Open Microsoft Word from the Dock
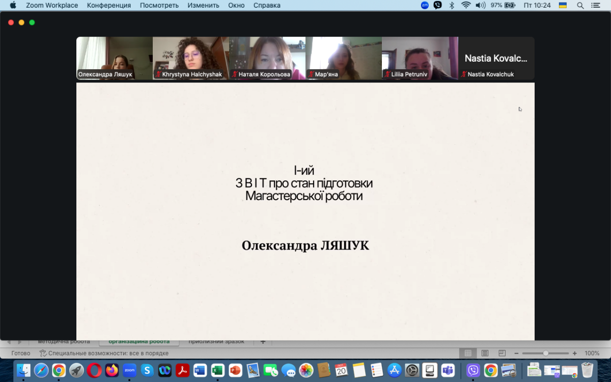 pos(200,370)
